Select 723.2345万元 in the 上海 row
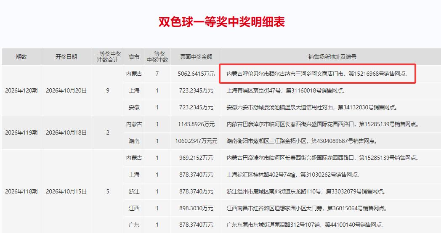The width and height of the screenshot is (441, 233). (x=196, y=90)
